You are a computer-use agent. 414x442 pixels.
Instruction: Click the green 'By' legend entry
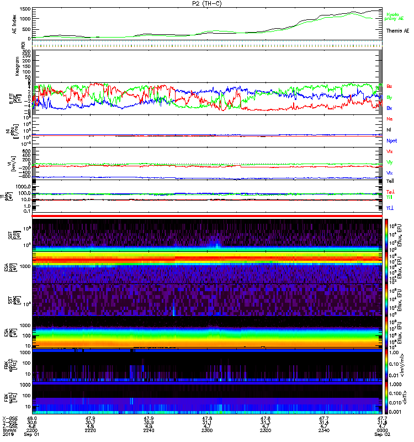pos(389,98)
